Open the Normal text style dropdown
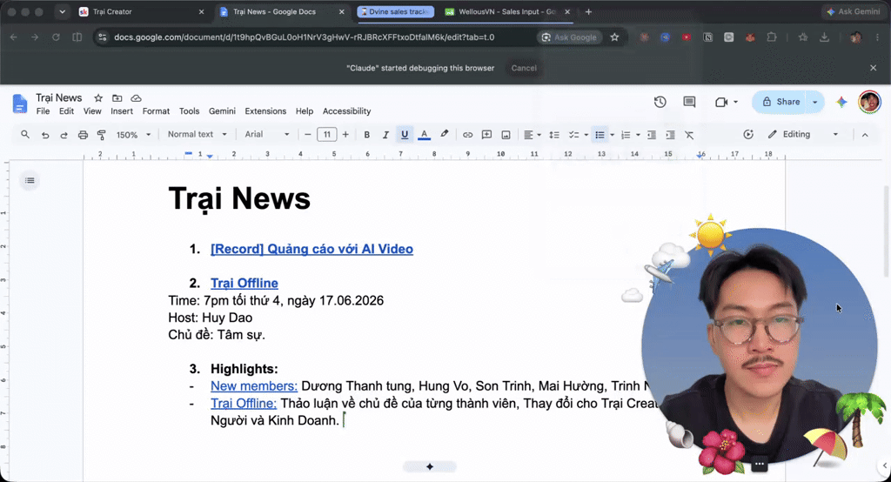 coord(198,134)
